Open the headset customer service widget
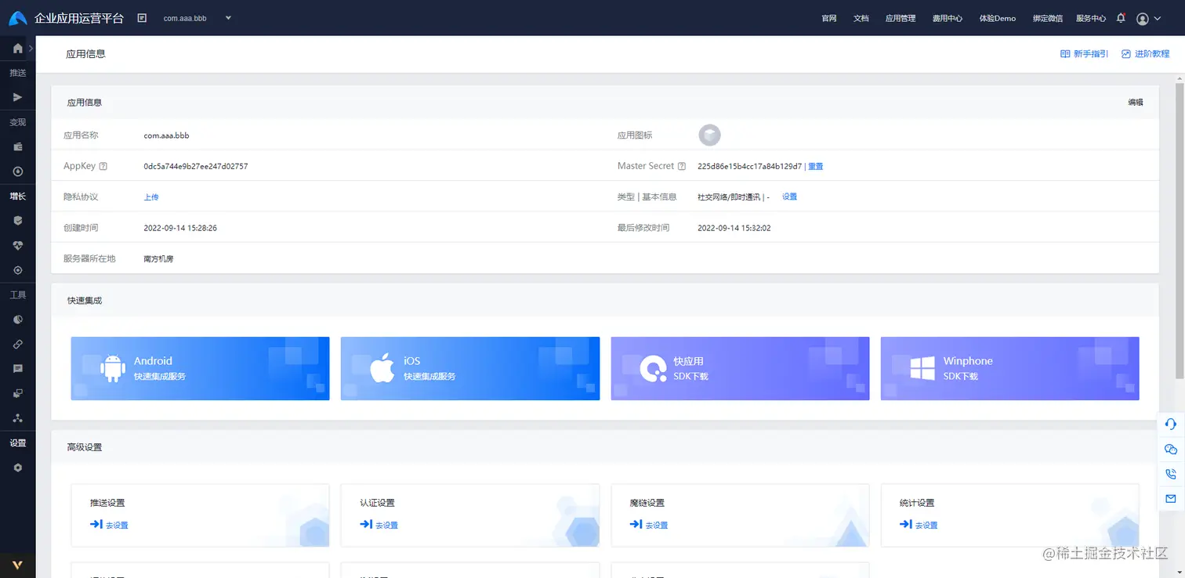 1171,424
